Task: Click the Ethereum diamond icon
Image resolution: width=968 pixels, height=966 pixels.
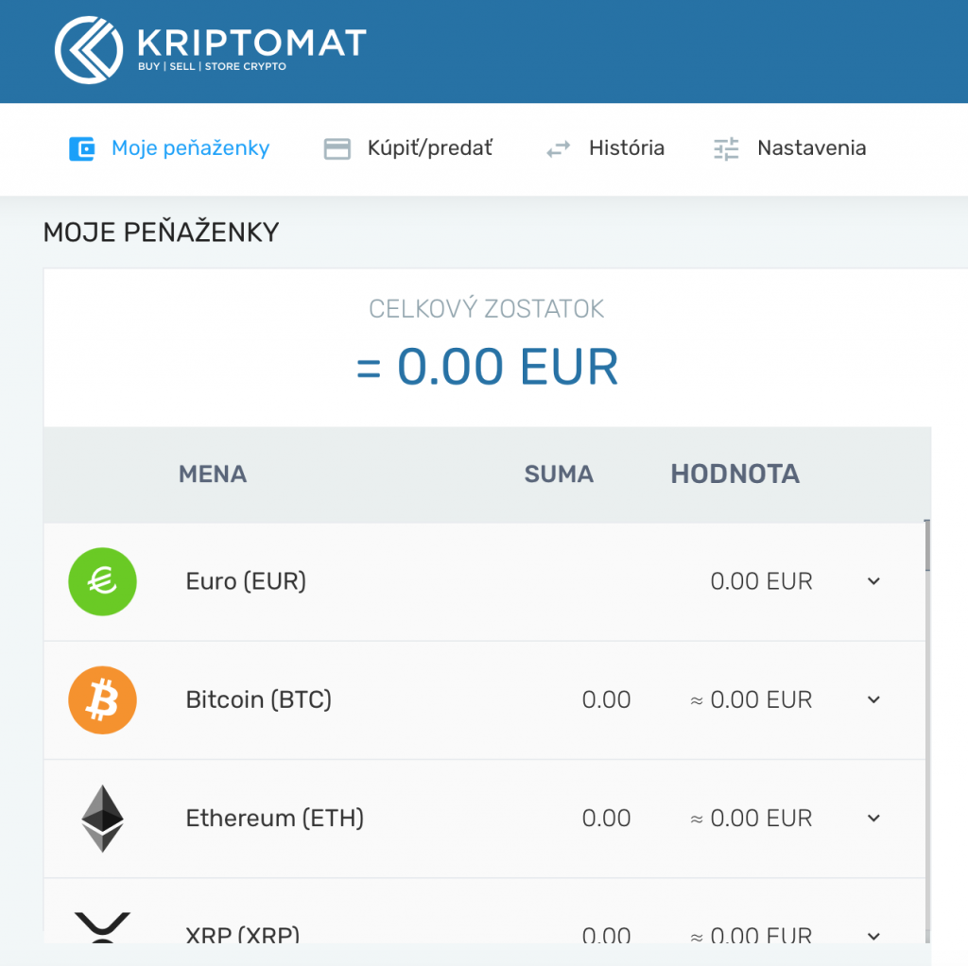Action: (102, 819)
